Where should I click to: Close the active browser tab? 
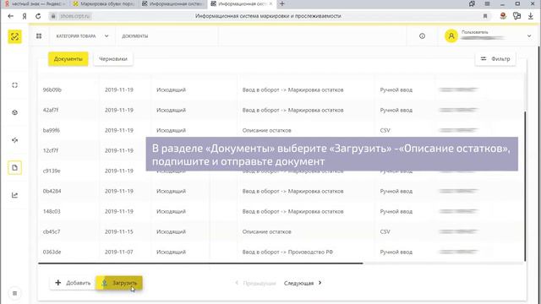pyautogui.click(x=270, y=3)
